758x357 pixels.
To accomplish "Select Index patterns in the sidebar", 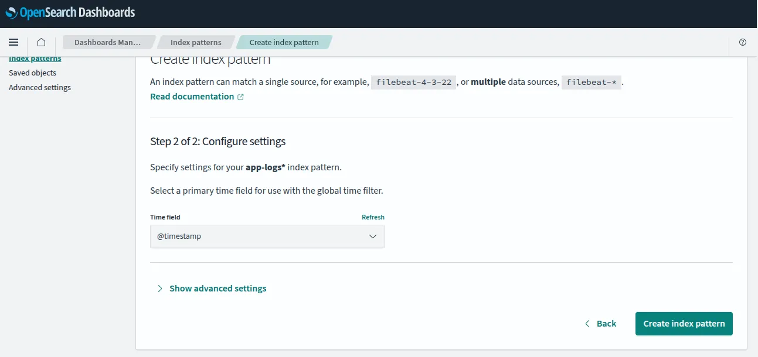I will (x=35, y=59).
